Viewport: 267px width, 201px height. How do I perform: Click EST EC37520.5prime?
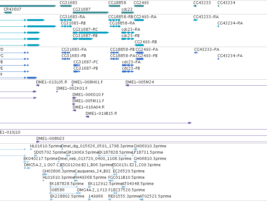[115, 193]
